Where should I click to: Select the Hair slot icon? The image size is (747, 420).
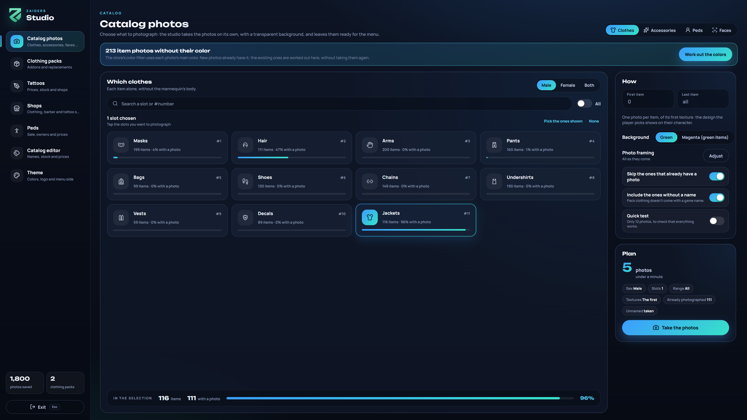pos(245,145)
